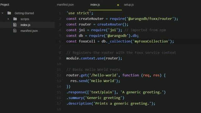The height and width of the screenshot is (113, 201).
Task: Click foxxColl variable on line 6
Action: (87, 41)
